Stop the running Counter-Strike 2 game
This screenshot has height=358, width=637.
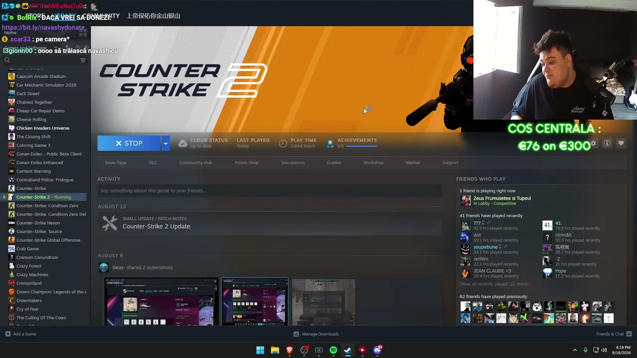click(x=129, y=143)
